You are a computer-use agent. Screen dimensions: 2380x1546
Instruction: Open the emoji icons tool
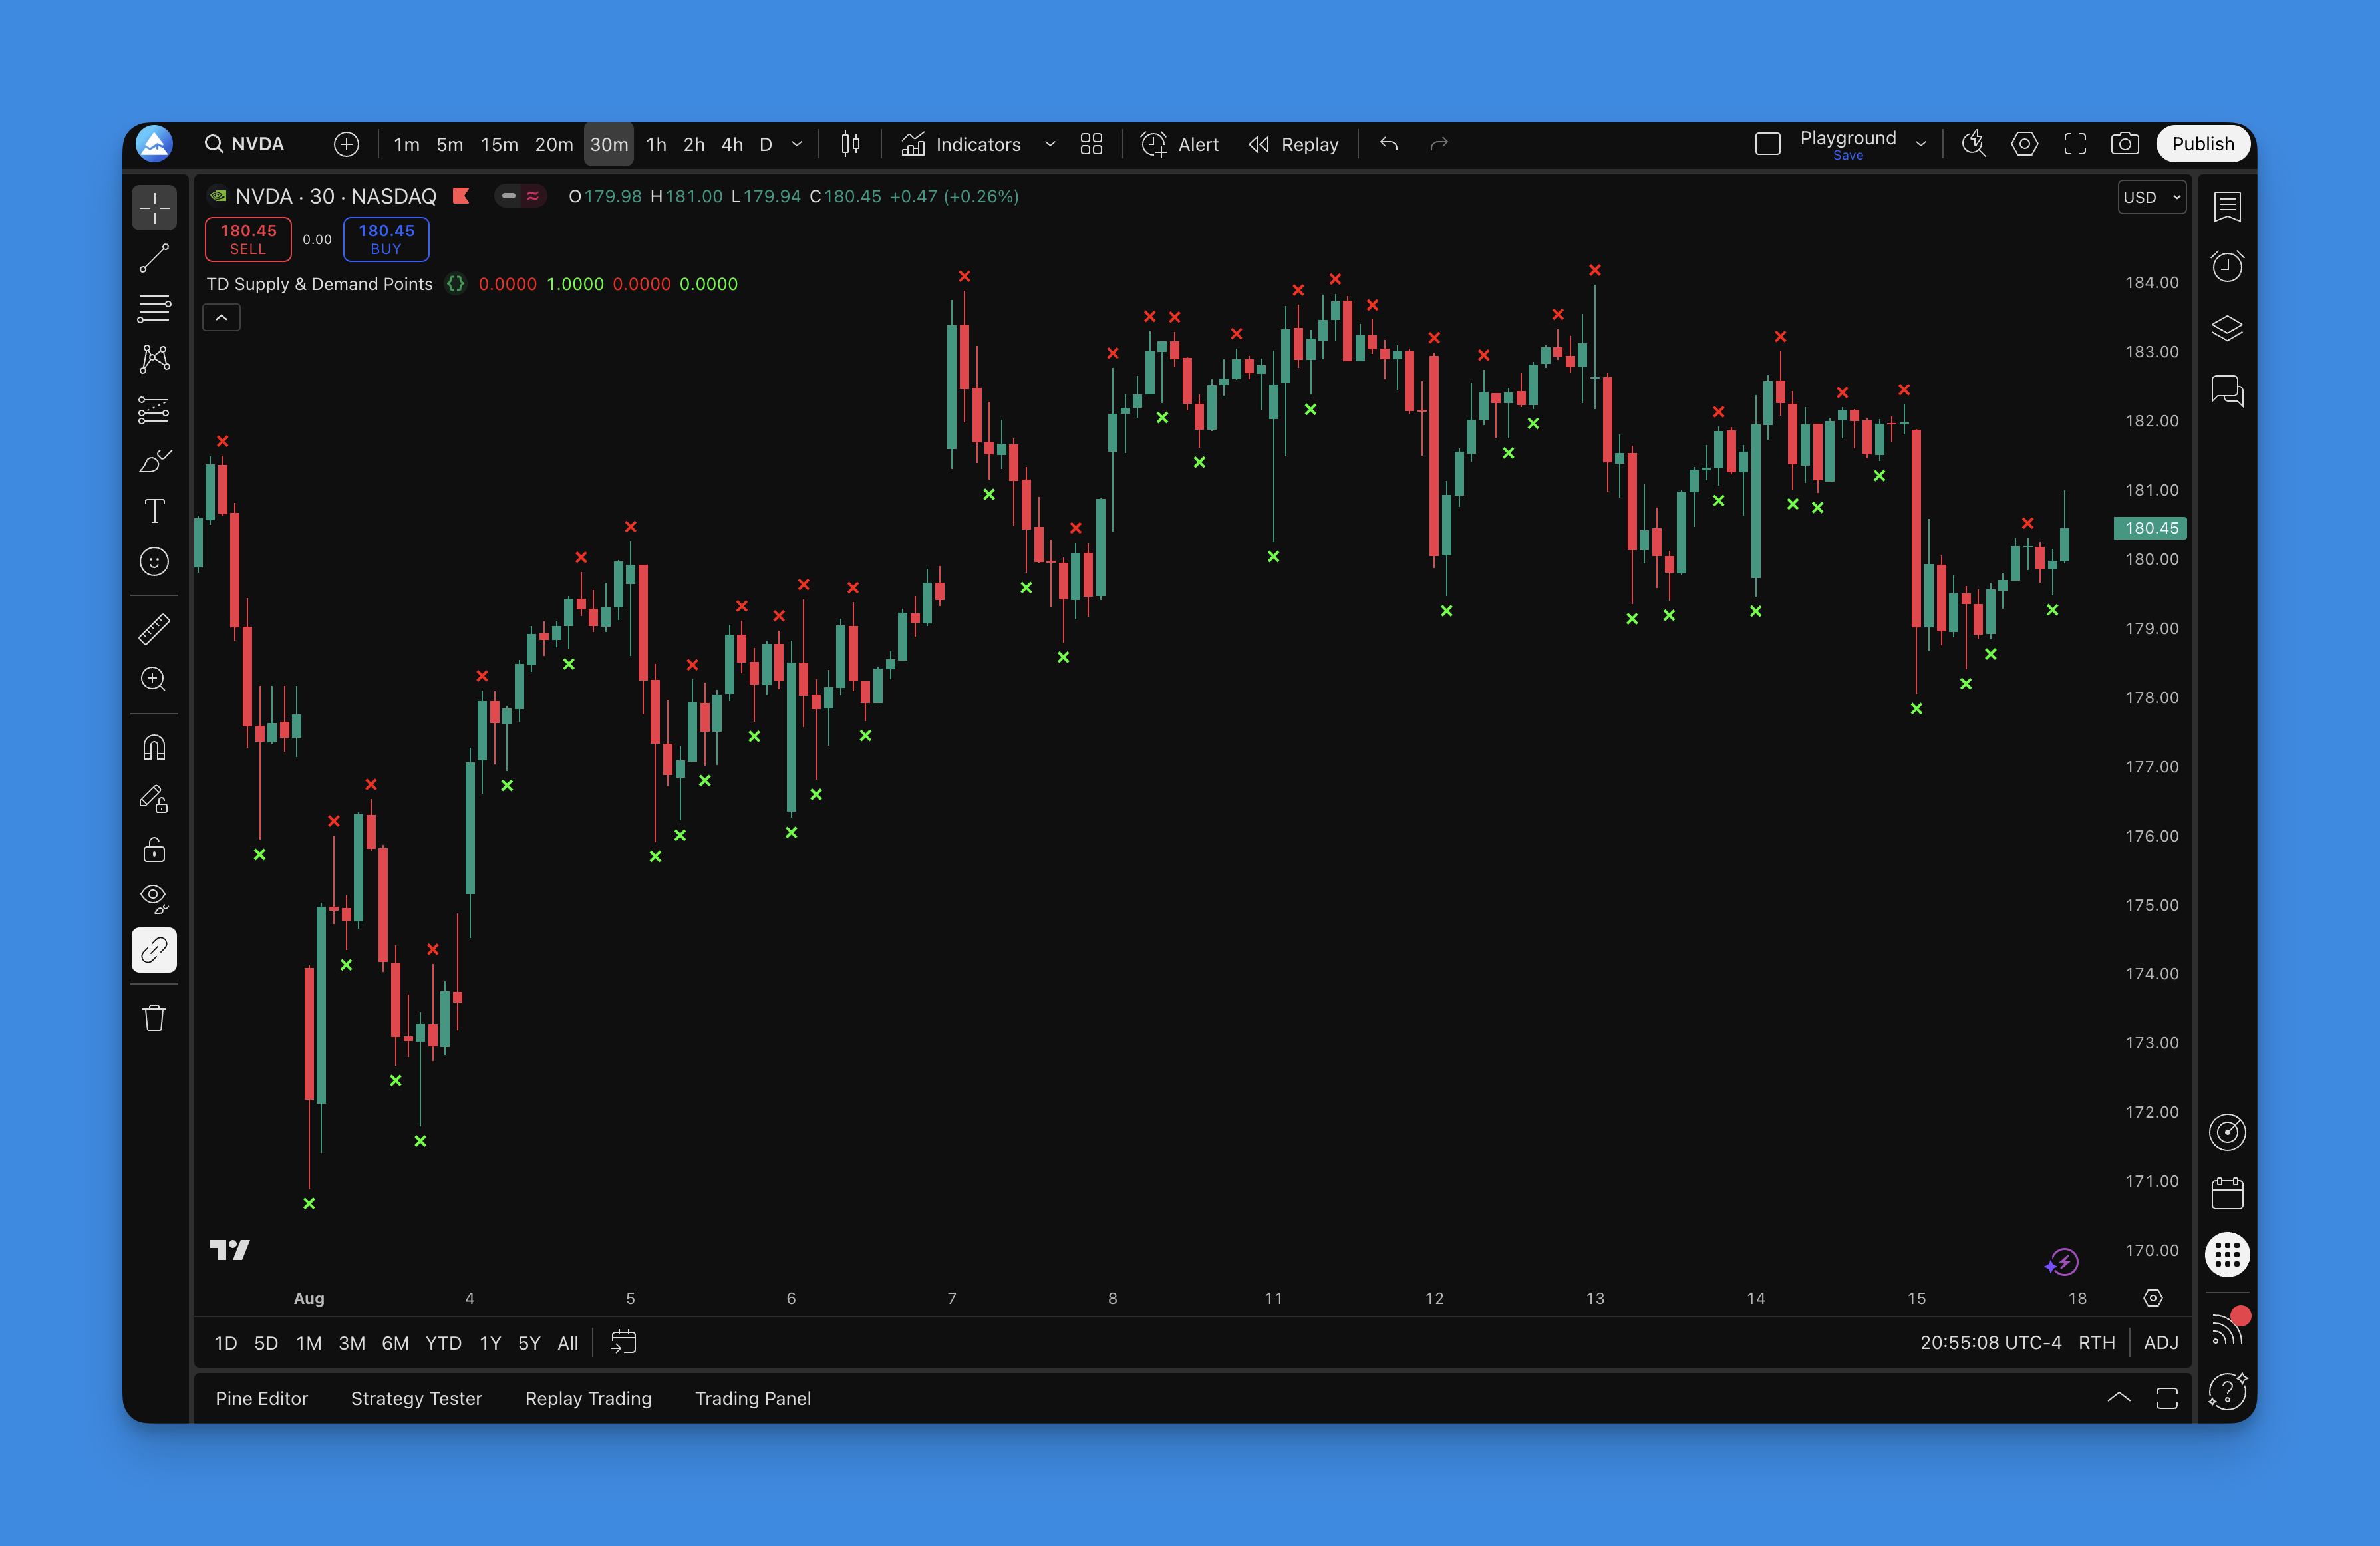(x=154, y=562)
